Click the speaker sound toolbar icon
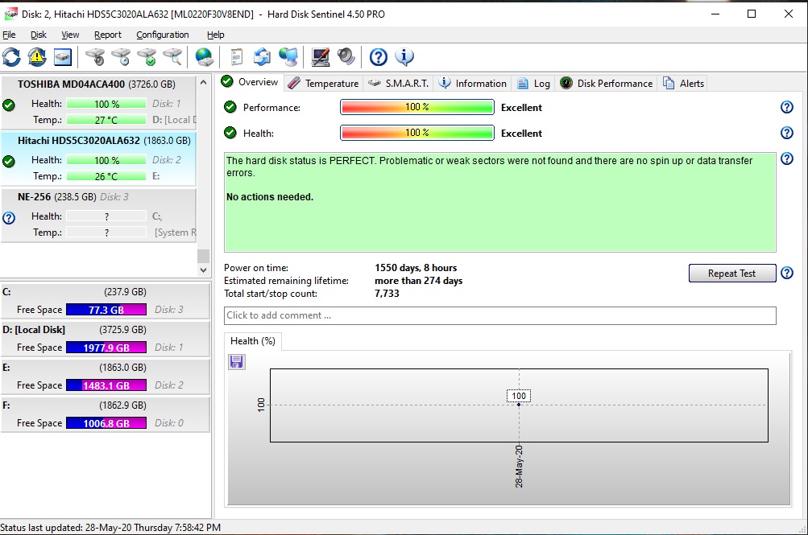The width and height of the screenshot is (808, 535). (x=346, y=57)
